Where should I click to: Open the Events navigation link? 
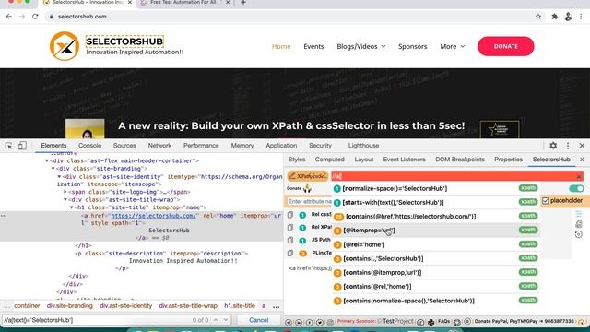pyautogui.click(x=313, y=46)
